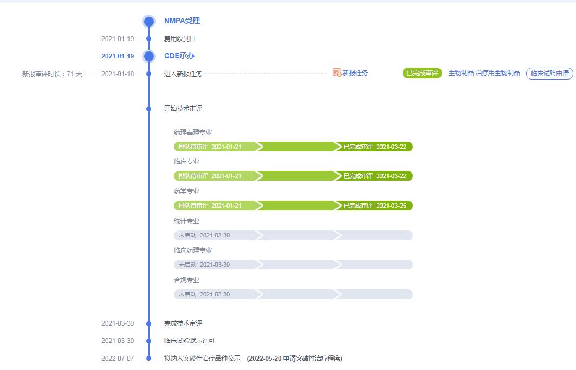The width and height of the screenshot is (576, 370).
Task: Click the CDE承办 timeline node
Action: click(x=148, y=56)
